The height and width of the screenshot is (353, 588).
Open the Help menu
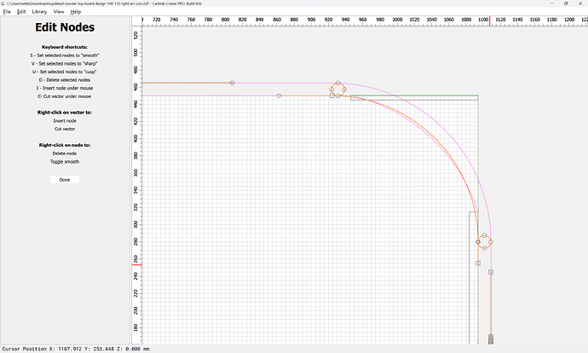click(x=76, y=12)
